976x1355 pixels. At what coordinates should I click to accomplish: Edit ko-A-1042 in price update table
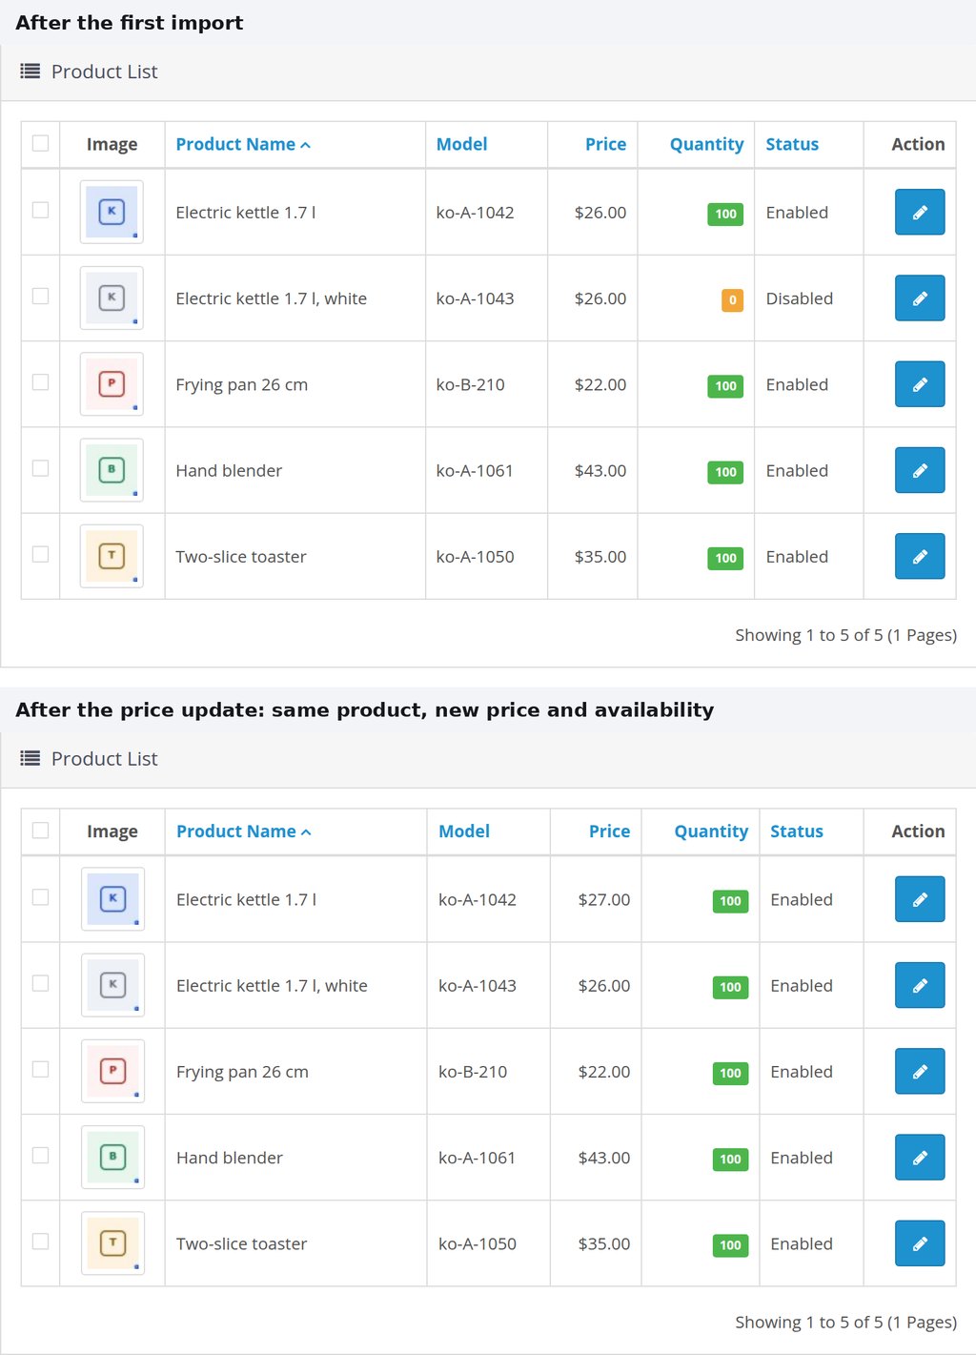[x=920, y=899]
